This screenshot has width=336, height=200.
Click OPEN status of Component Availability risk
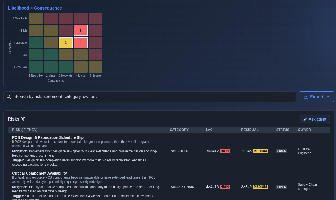coord(282,187)
